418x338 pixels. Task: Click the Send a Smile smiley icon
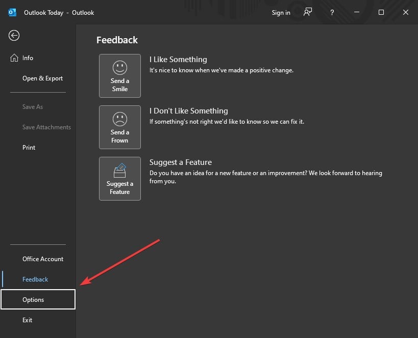pyautogui.click(x=119, y=68)
